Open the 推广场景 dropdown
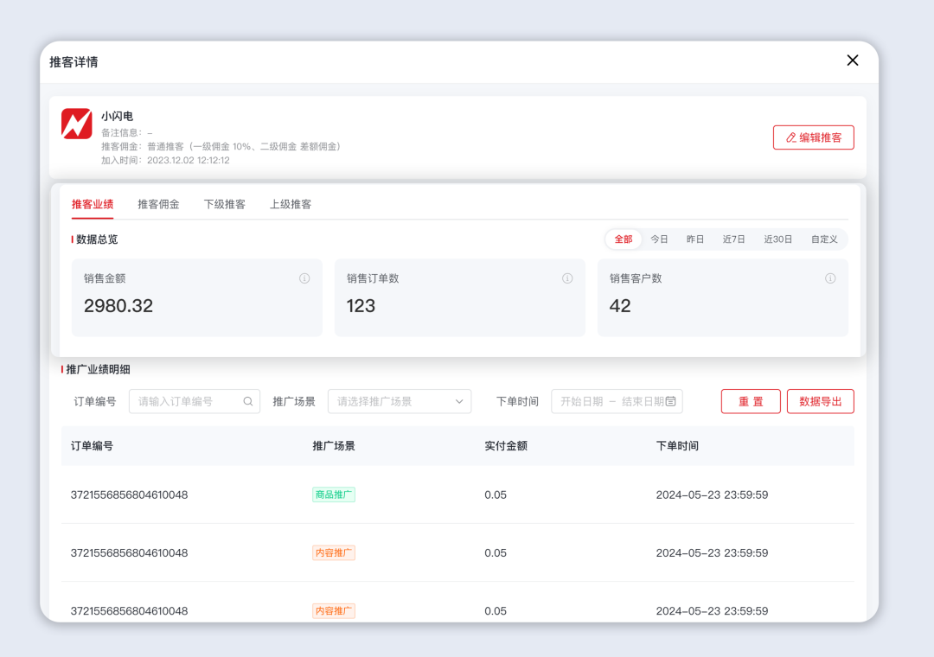The image size is (934, 657). (400, 401)
